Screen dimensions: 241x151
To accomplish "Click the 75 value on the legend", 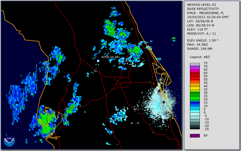I will coord(206,63).
